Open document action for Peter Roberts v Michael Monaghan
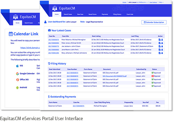Image resolution: width=174 pixels, height=125 pixels. (x=160, y=40)
